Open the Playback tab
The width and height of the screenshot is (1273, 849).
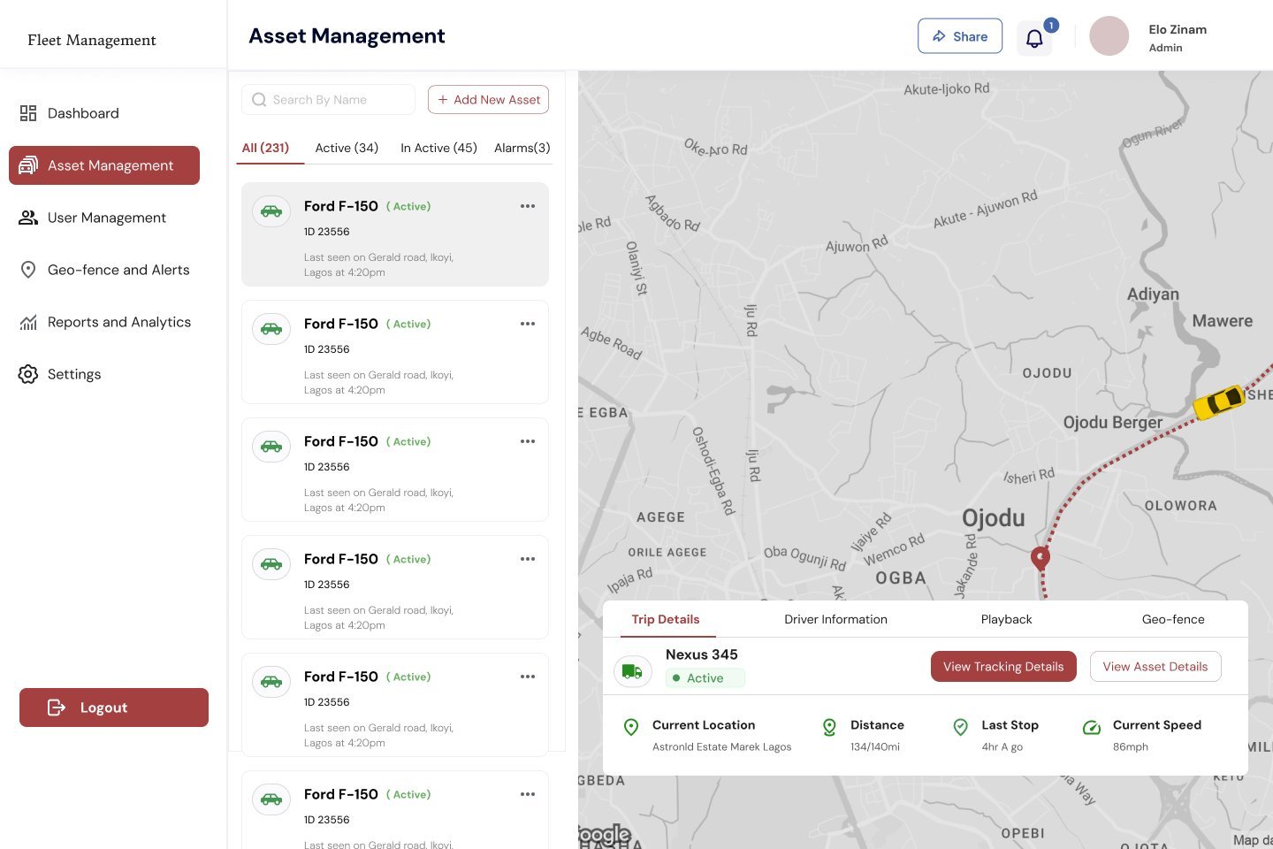point(1006,619)
